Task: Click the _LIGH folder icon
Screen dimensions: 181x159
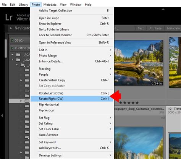Action: [x=18, y=60]
